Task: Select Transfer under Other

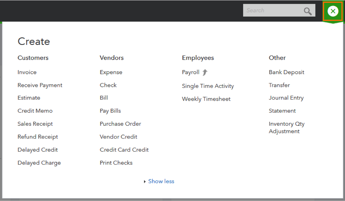Action: 279,85
